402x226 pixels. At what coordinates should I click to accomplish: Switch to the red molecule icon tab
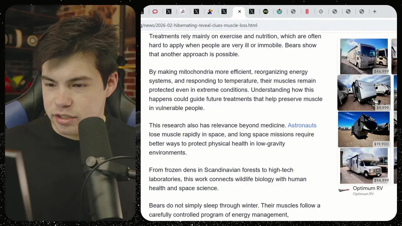tap(183, 12)
